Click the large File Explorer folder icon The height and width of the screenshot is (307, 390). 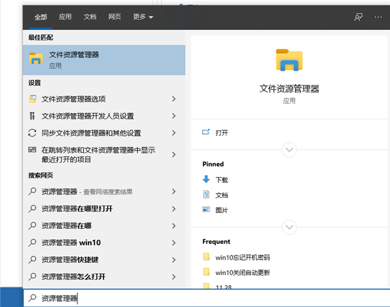click(289, 60)
